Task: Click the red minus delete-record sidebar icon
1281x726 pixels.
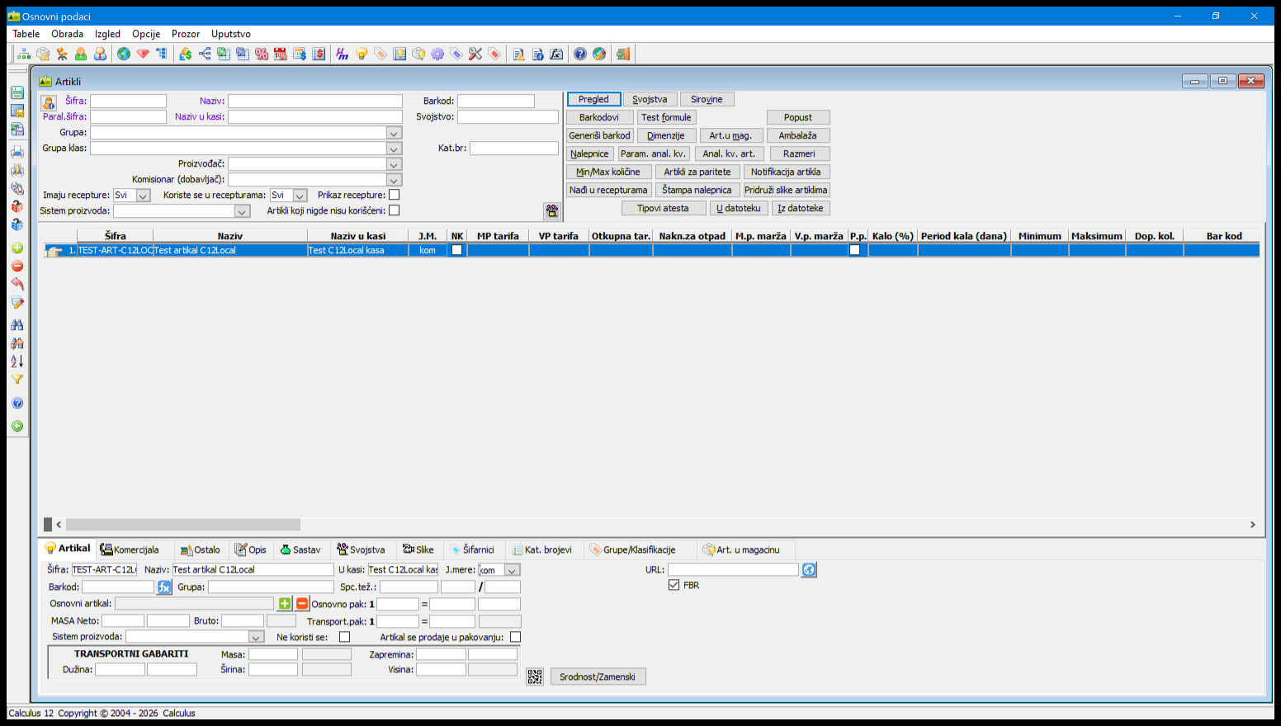Action: tap(17, 266)
